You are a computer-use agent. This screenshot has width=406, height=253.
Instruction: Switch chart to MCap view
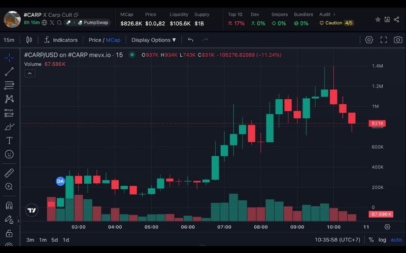[x=113, y=40]
